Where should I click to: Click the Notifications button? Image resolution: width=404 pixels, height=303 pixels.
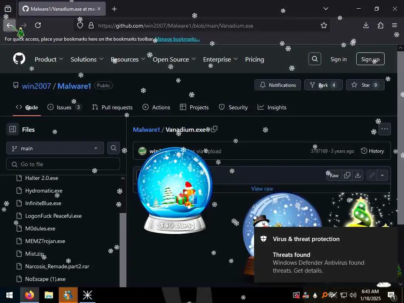(x=277, y=85)
